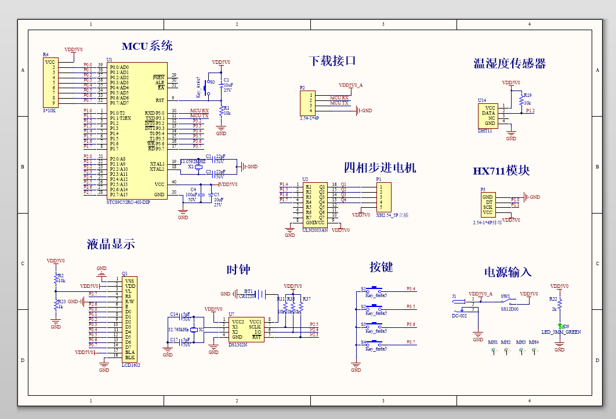Select the 电源输入 heading
Screen dimensions: 616x419
(x=508, y=272)
